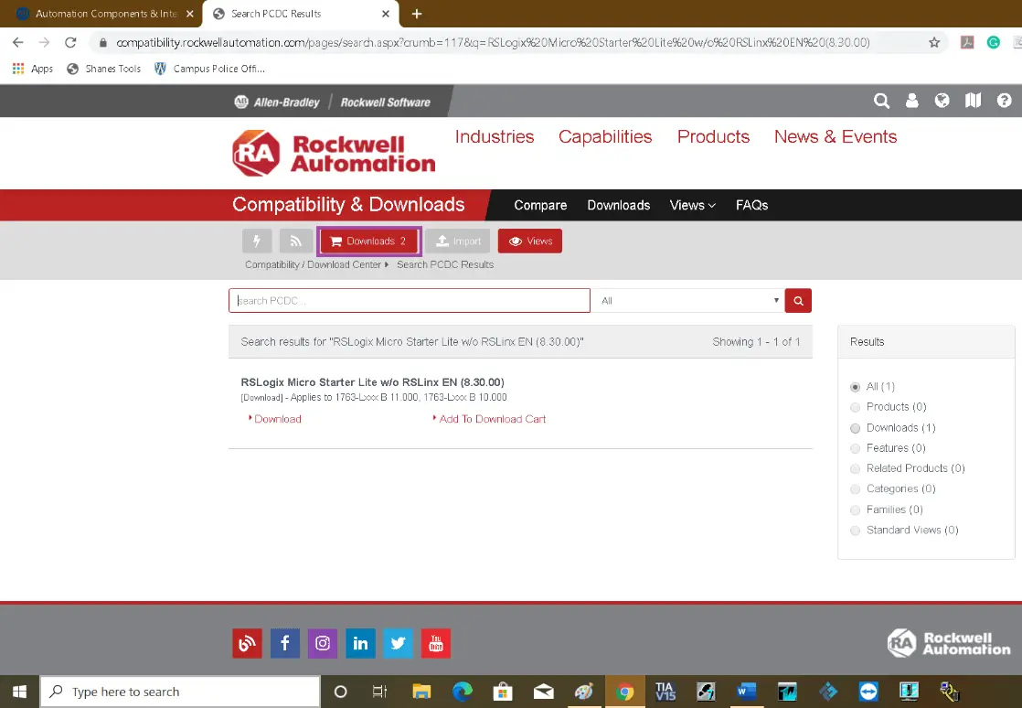Viewport: 1022px width, 708px height.
Task: Select the Categories (0) radio filter
Action: tap(855, 489)
